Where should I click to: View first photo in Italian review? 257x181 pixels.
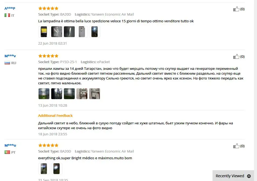[44, 32]
